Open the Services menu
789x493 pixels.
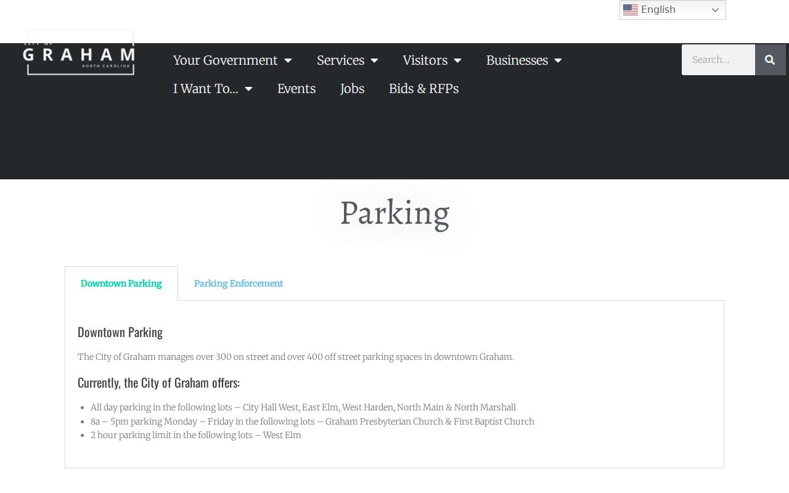(x=340, y=60)
